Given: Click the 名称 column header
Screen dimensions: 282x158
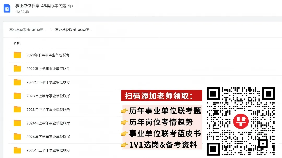Looking at the screenshot, I should (x=17, y=43).
